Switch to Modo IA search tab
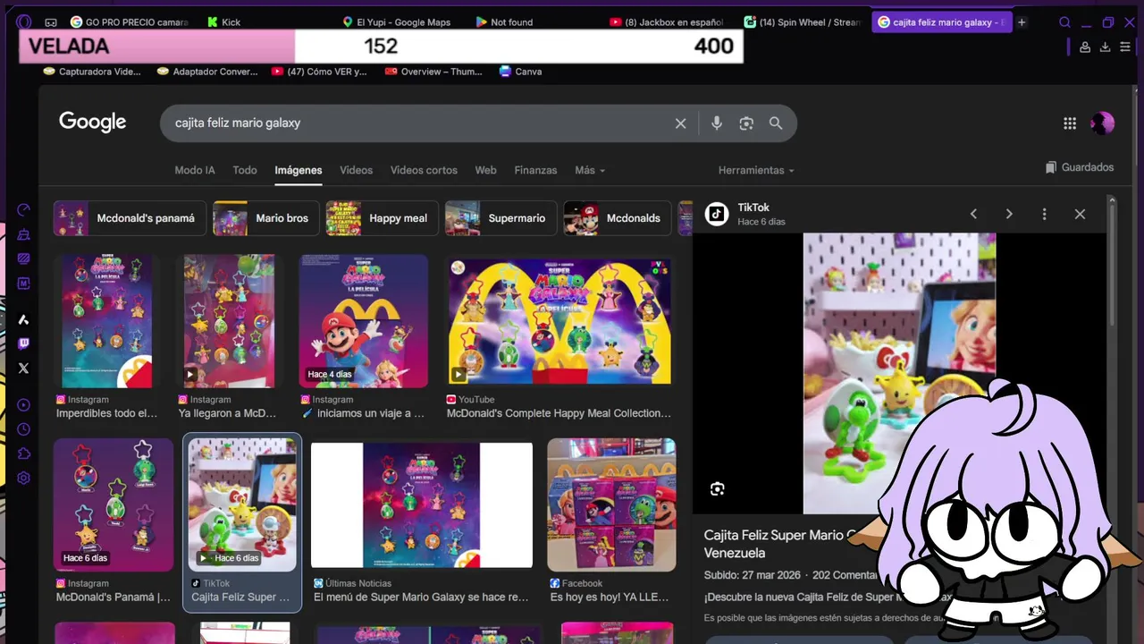1144x644 pixels. (195, 170)
